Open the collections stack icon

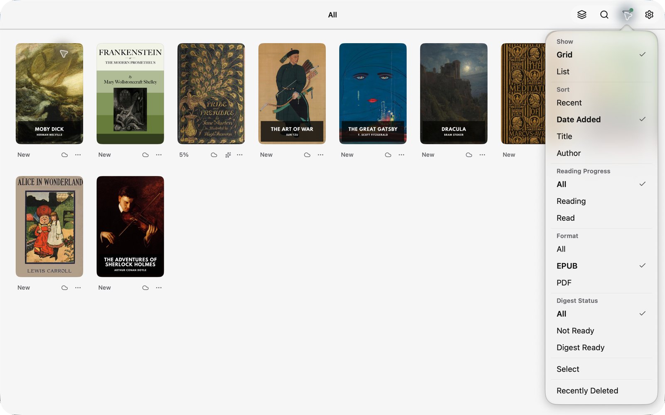(582, 15)
